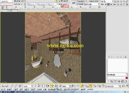Click the Rectangular Selection Region icon

[43, 86]
